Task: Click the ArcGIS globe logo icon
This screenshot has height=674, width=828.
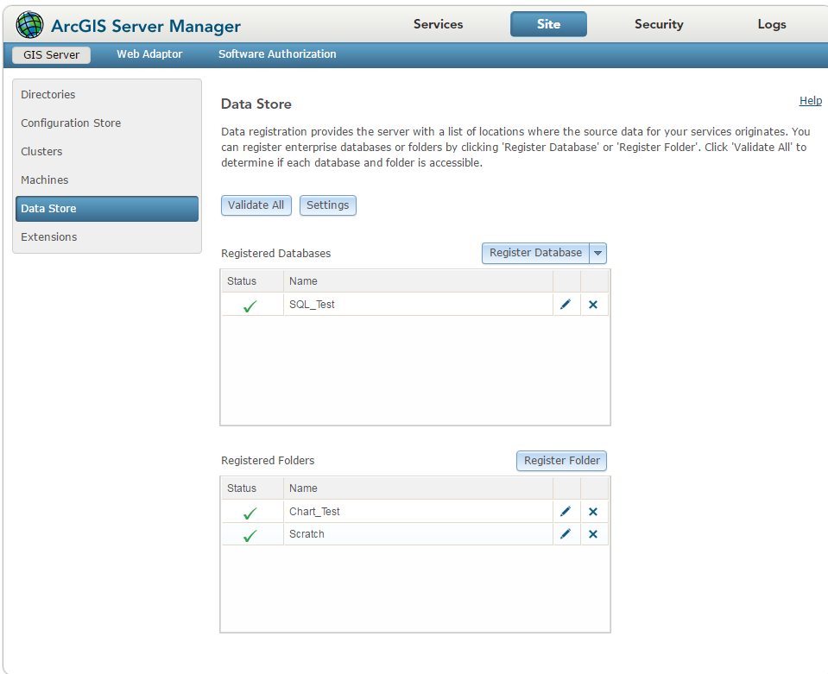Action: (x=29, y=25)
